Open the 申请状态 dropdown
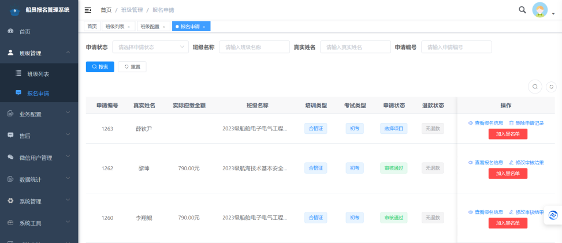This screenshot has height=243, width=562. pos(150,47)
